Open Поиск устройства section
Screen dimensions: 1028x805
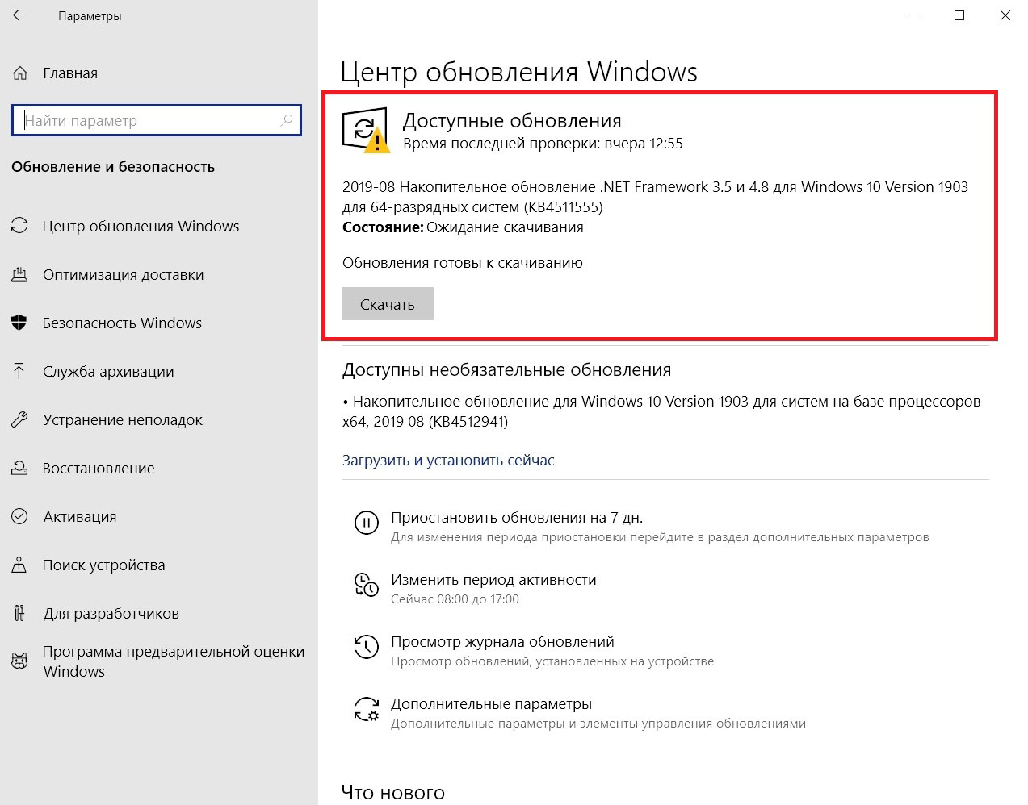click(103, 565)
